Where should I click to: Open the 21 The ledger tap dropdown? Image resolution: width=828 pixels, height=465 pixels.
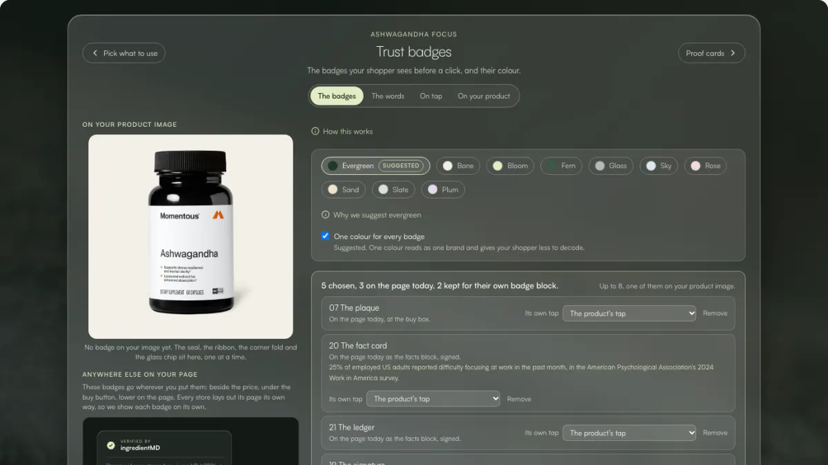(630, 433)
